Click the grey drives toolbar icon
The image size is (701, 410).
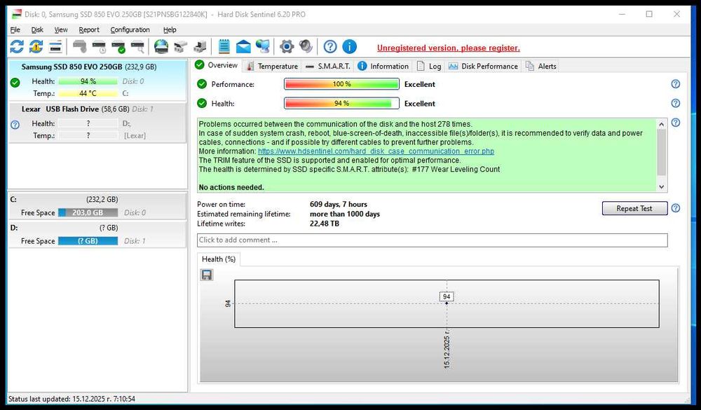tap(181, 46)
